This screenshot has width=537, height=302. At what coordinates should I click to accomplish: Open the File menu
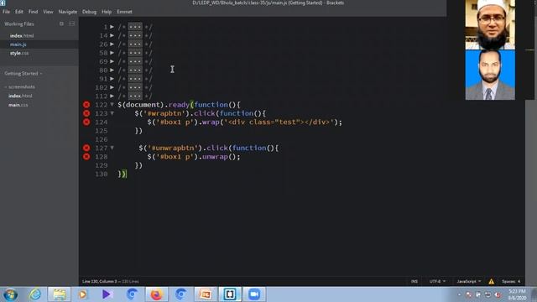(x=6, y=12)
